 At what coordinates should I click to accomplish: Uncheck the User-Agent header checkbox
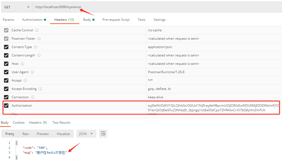[x=6, y=72]
